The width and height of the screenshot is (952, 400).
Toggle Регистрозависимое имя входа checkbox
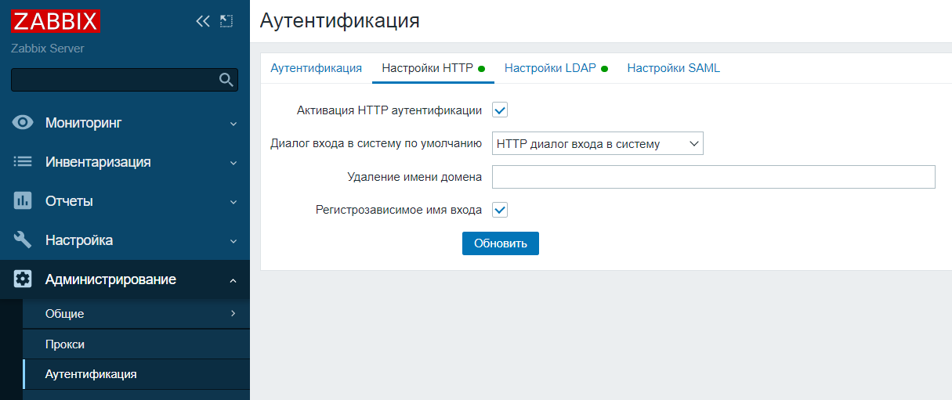500,210
